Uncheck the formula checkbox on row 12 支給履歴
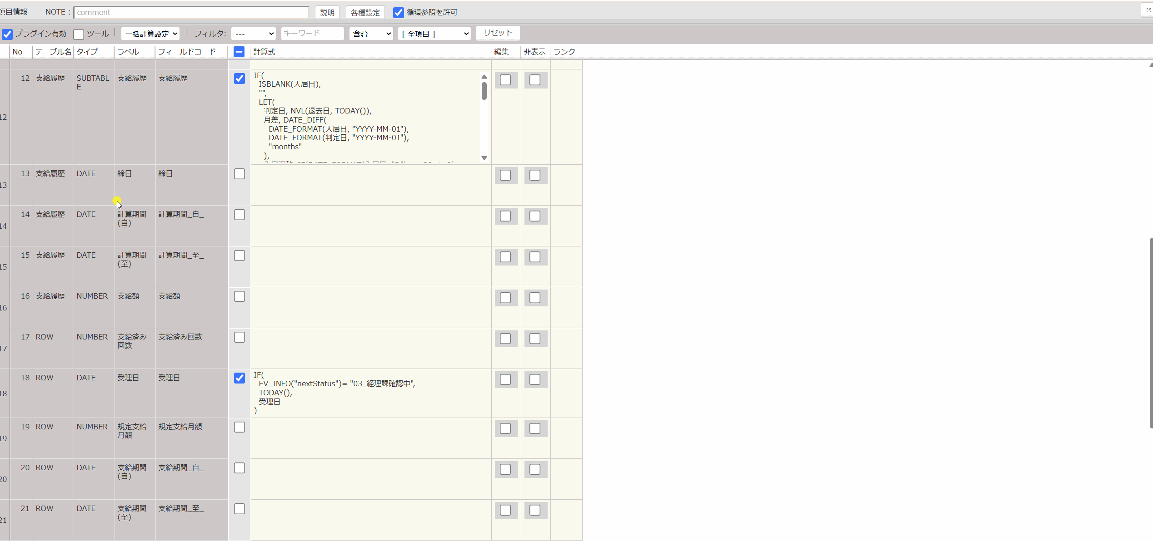This screenshot has width=1153, height=541. [239, 79]
